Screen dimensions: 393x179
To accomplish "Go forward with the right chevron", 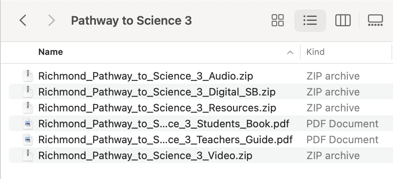I will (x=51, y=20).
